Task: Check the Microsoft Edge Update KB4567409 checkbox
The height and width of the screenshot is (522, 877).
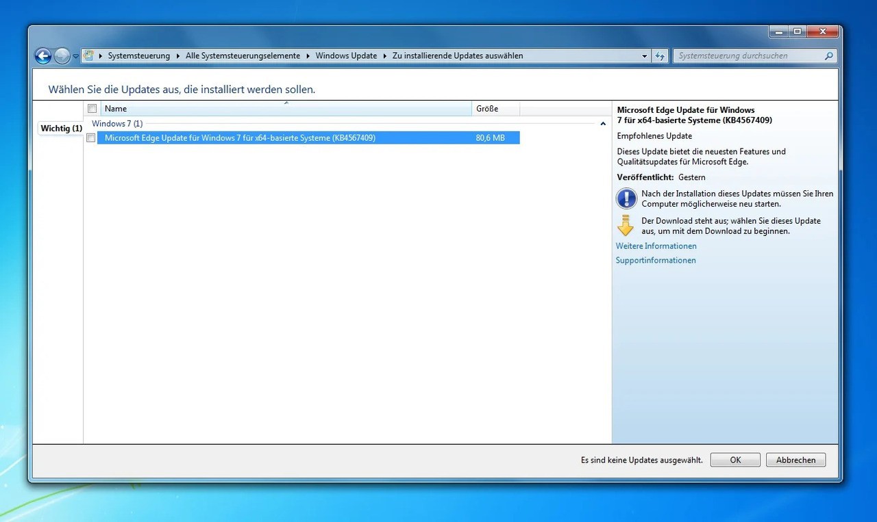Action: coord(91,138)
